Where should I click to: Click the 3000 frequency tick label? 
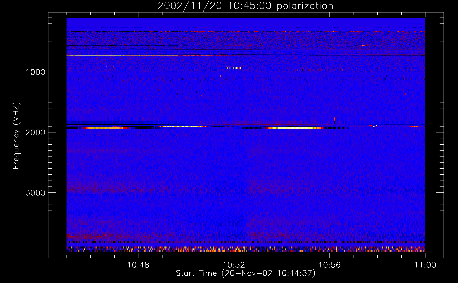35,193
